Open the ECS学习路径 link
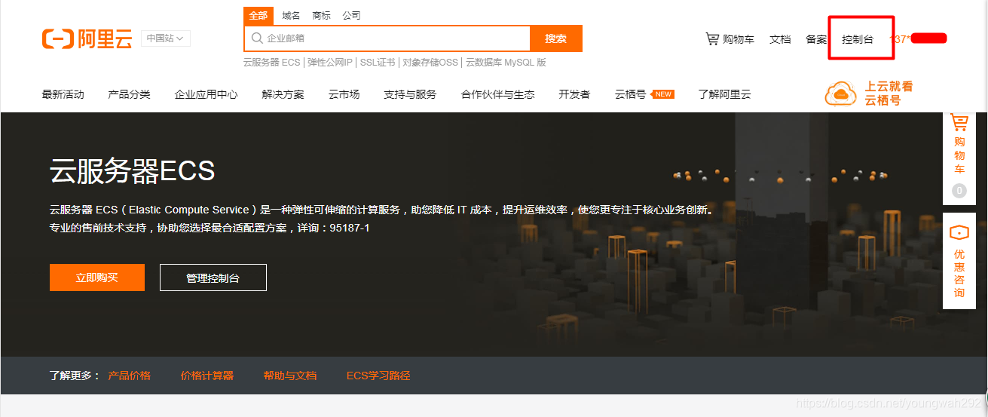Screen dimensions: 988x417 tap(378, 376)
